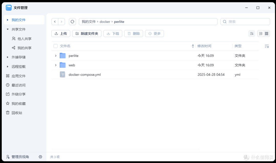Open the column display settings icon
Viewport: 276px width, 163px height.
point(267,46)
